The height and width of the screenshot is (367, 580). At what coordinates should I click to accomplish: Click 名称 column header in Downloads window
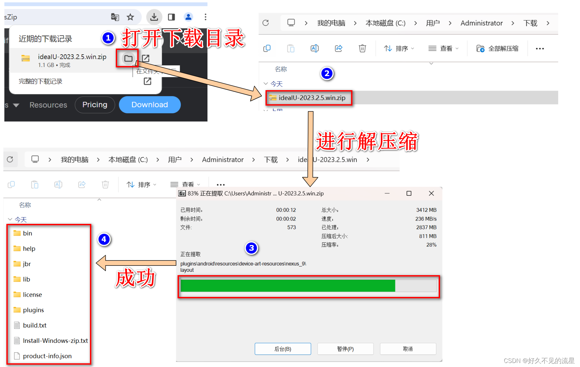281,69
